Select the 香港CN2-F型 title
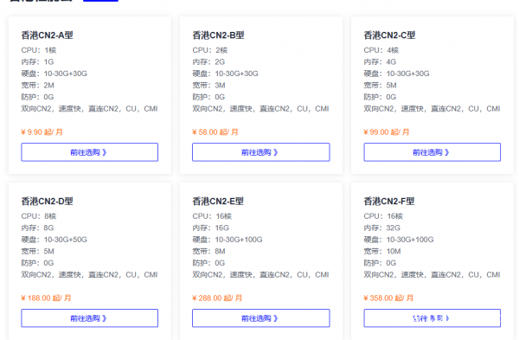Image resolution: width=519 pixels, height=340 pixels. click(x=389, y=201)
